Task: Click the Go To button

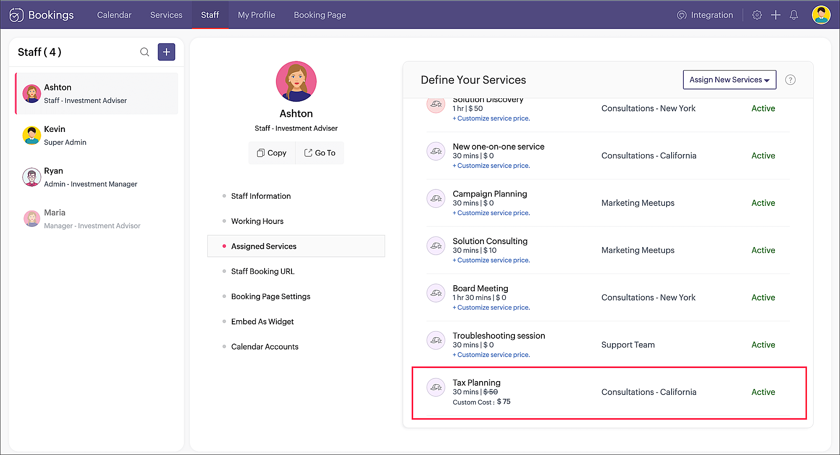Action: [x=320, y=153]
